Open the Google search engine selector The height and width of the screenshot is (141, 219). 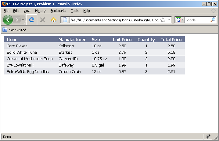(179, 20)
